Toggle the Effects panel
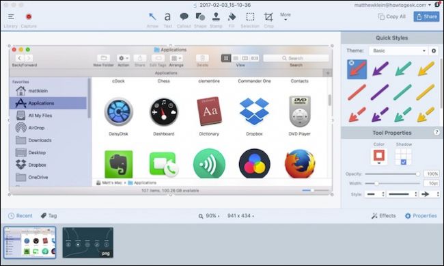 384,216
